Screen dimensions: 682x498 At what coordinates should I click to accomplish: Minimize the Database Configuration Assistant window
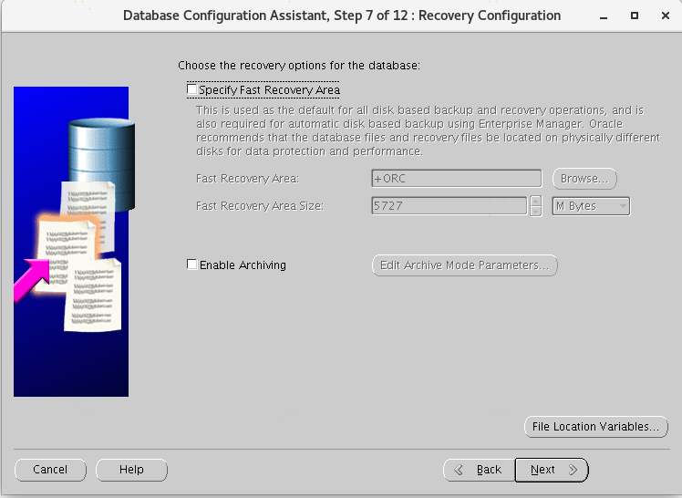point(604,16)
